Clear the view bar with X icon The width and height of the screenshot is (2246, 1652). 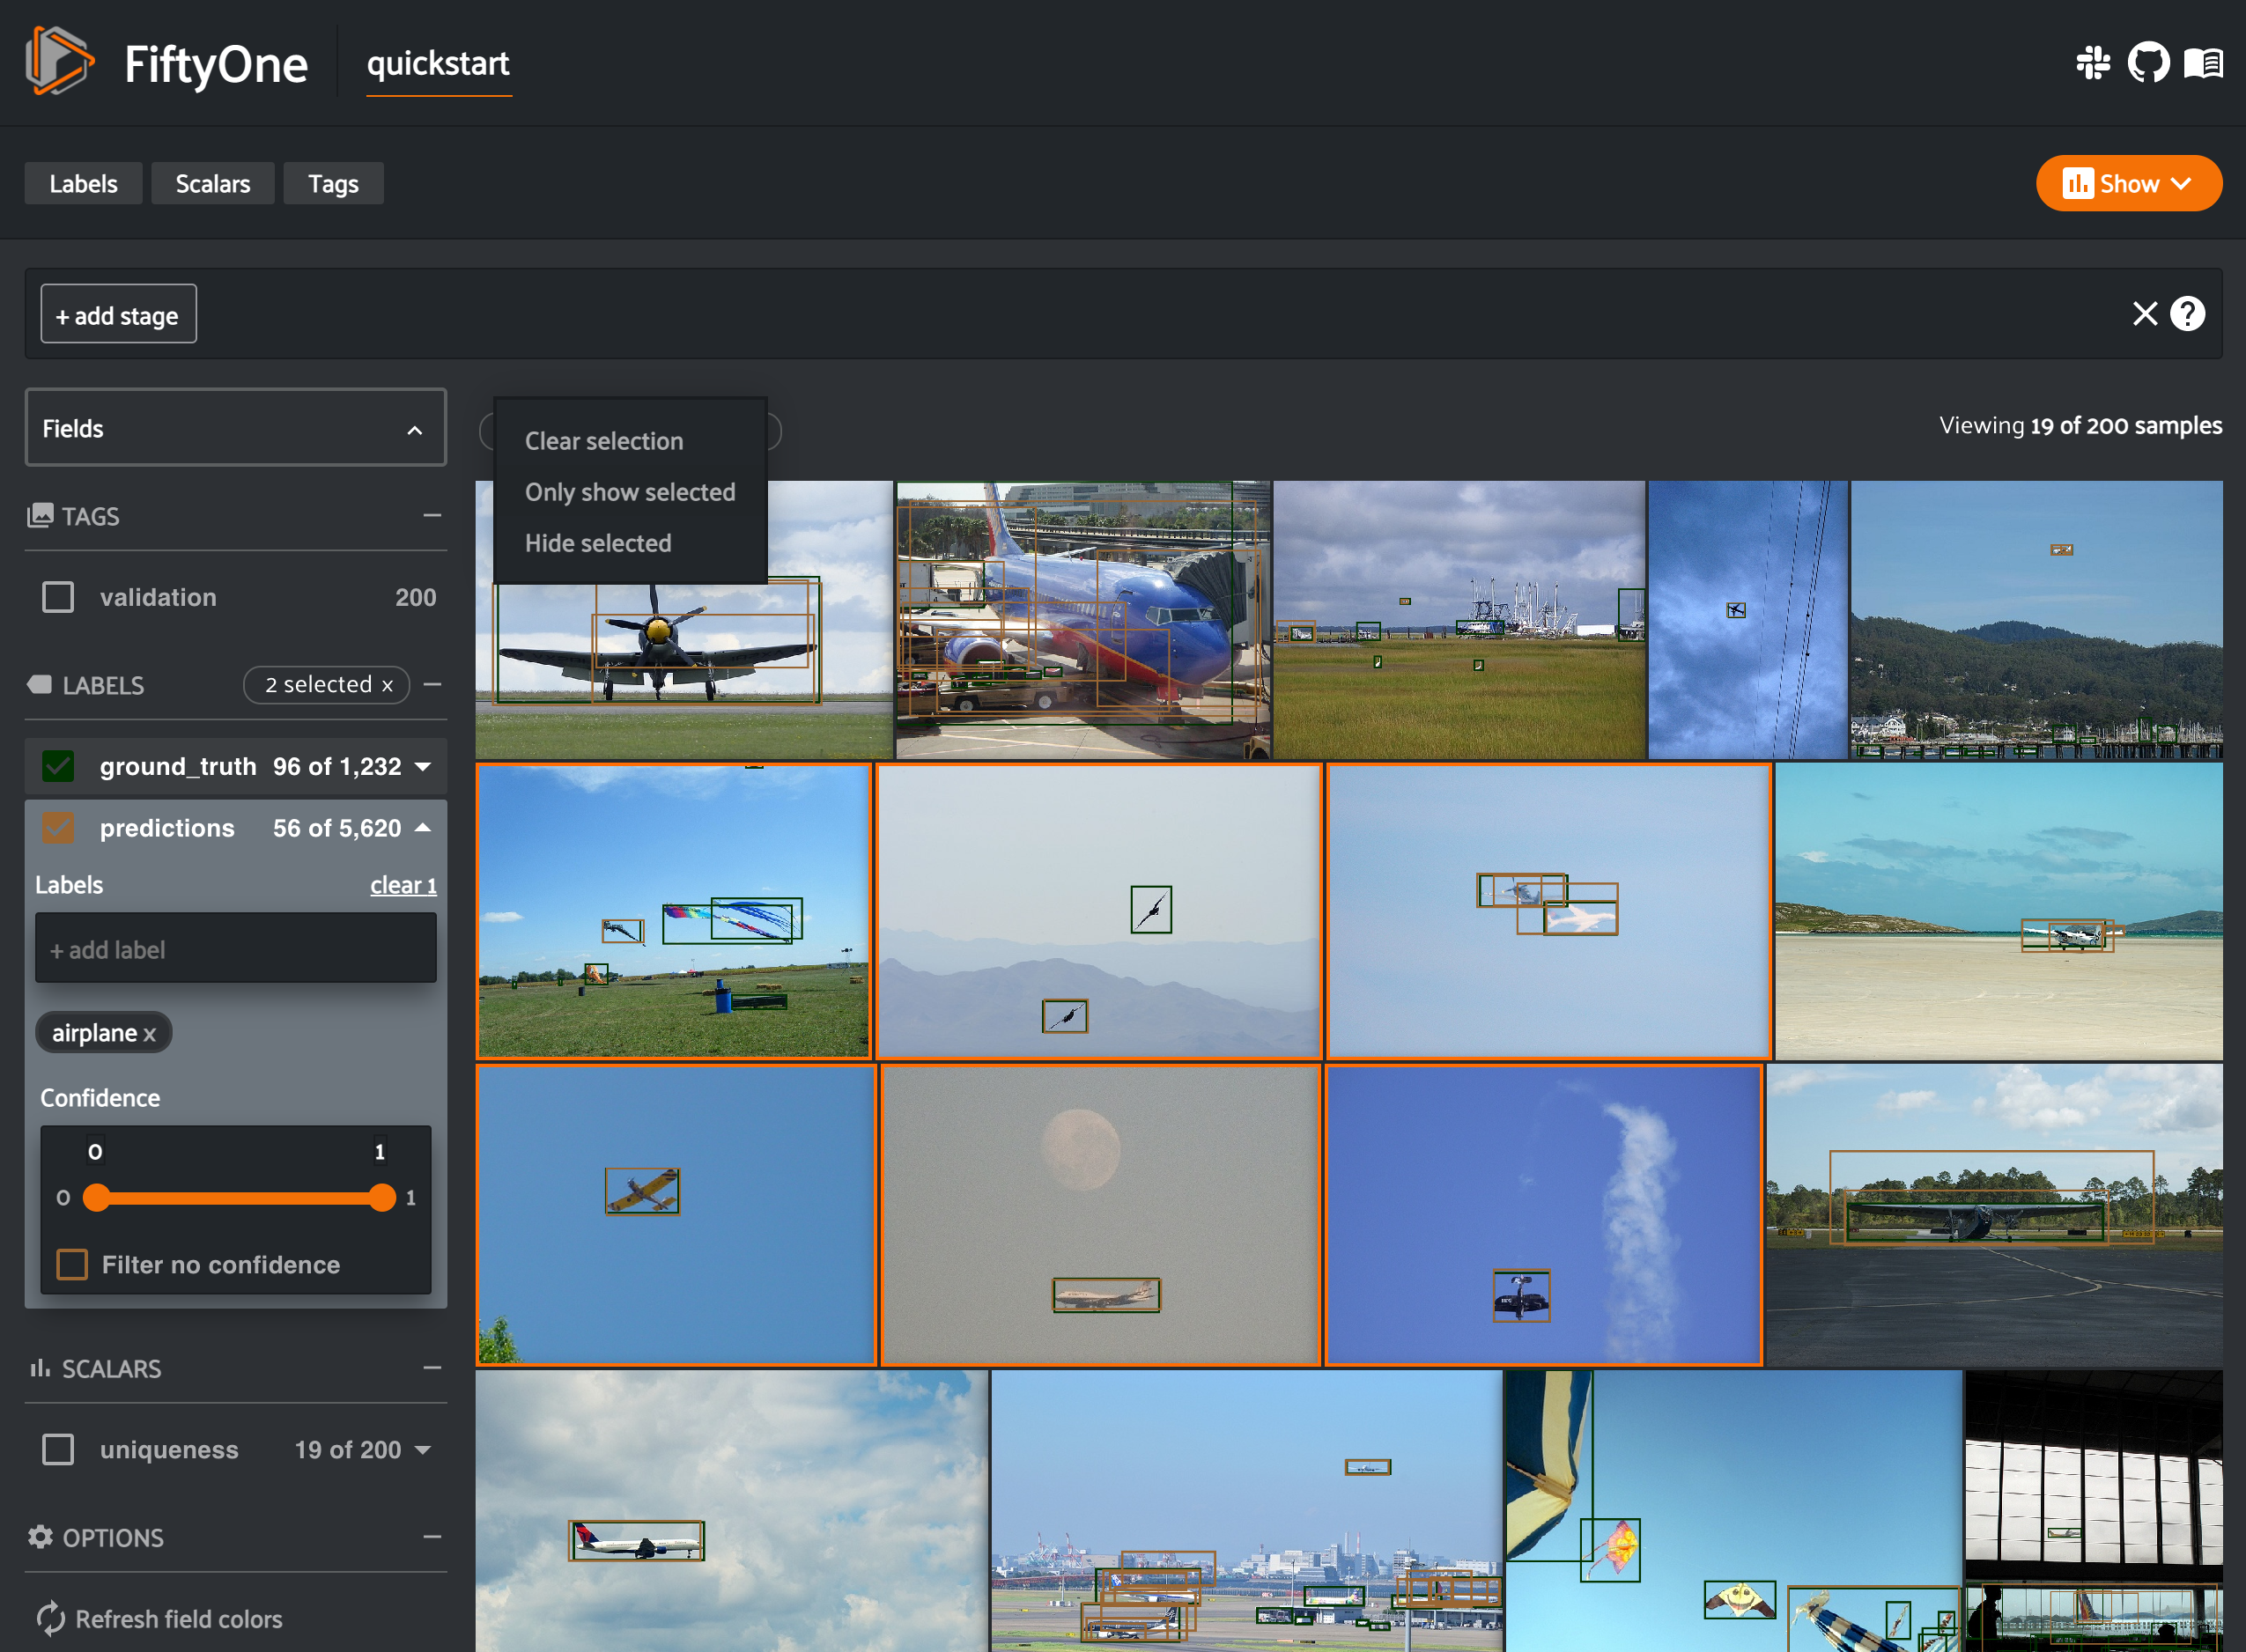coord(2144,314)
